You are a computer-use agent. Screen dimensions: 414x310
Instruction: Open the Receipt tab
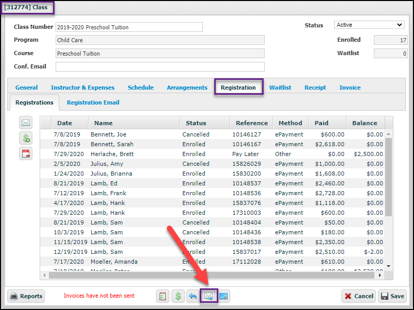coord(315,88)
